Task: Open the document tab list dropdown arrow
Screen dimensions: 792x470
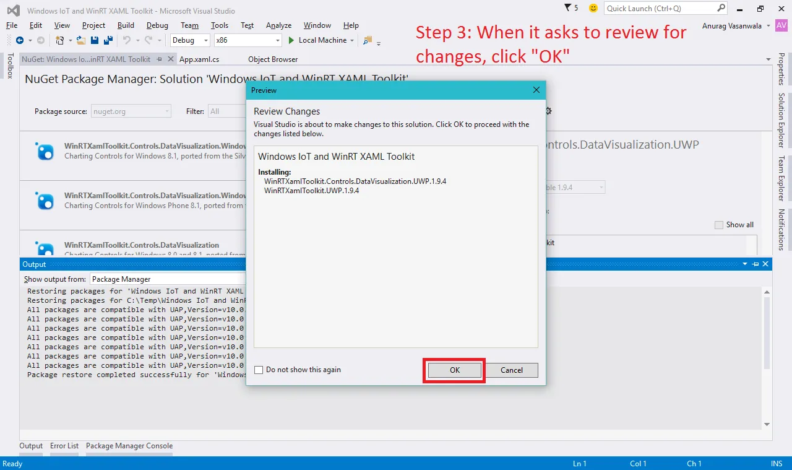Action: click(x=768, y=59)
